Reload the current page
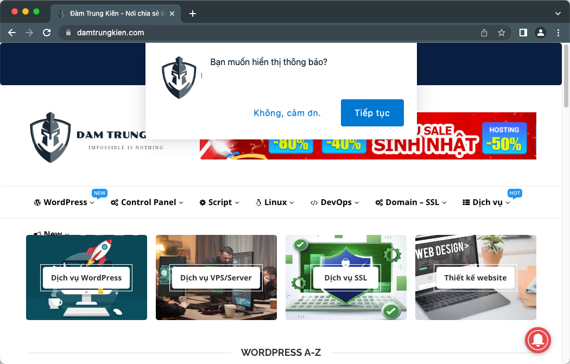This screenshot has width=570, height=364. point(47,33)
